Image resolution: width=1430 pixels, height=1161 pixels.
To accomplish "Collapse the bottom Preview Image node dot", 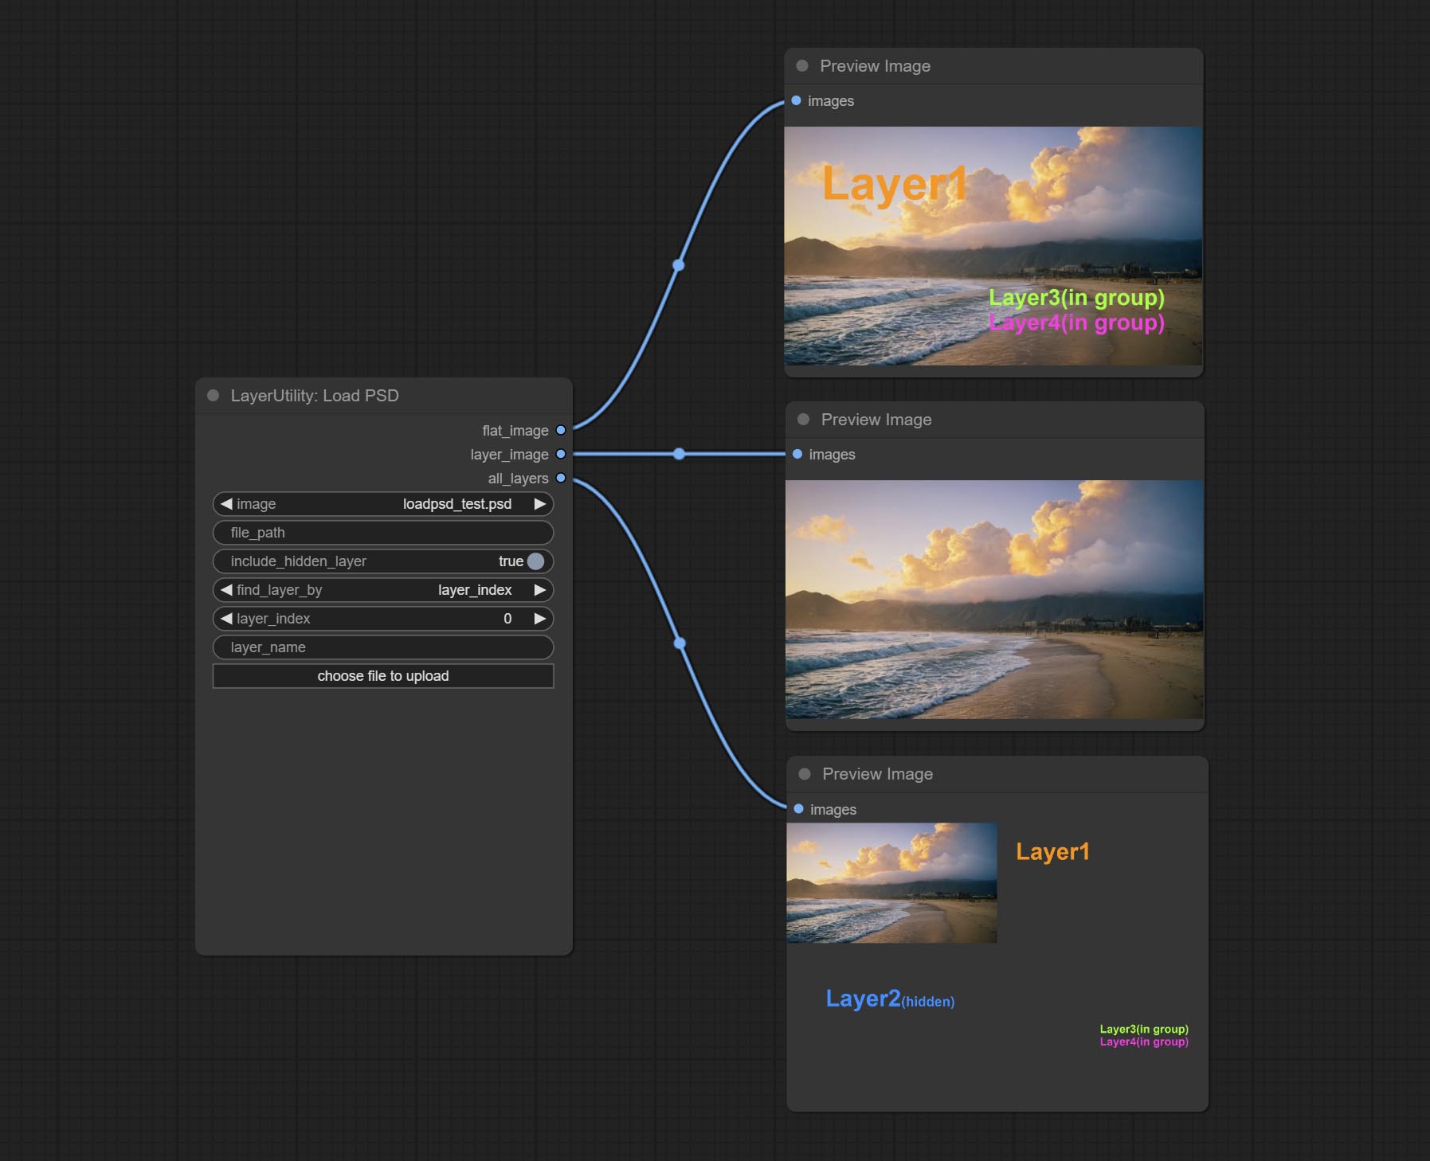I will tap(805, 774).
